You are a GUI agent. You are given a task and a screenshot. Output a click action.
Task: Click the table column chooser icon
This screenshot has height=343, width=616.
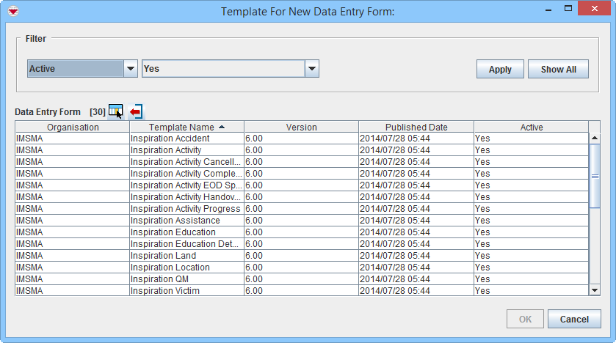point(115,111)
